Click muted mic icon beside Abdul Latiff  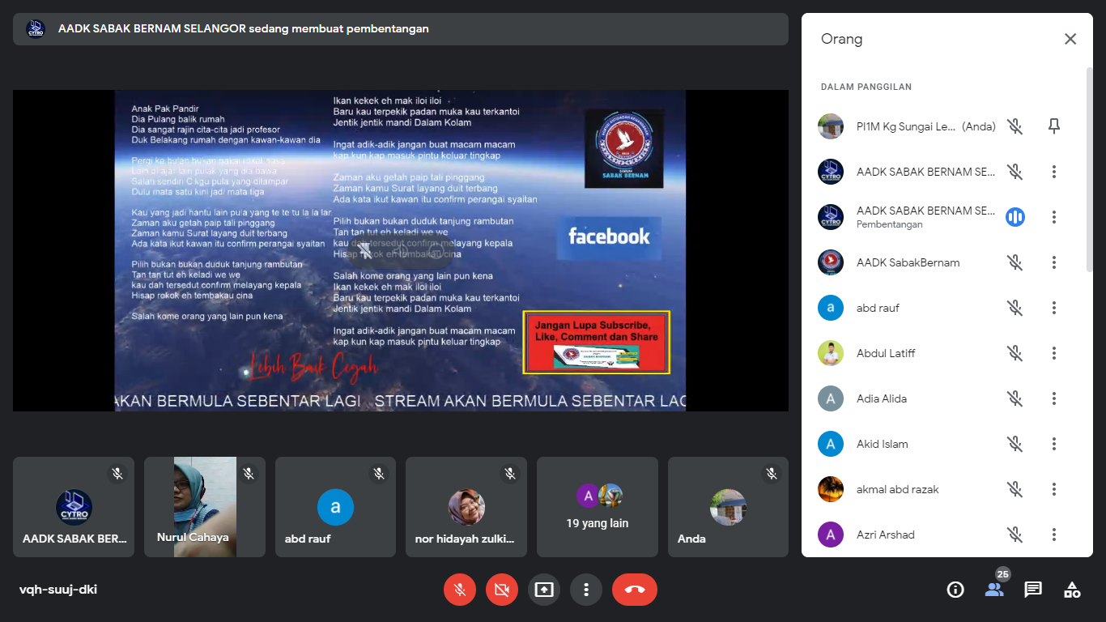coord(1015,353)
